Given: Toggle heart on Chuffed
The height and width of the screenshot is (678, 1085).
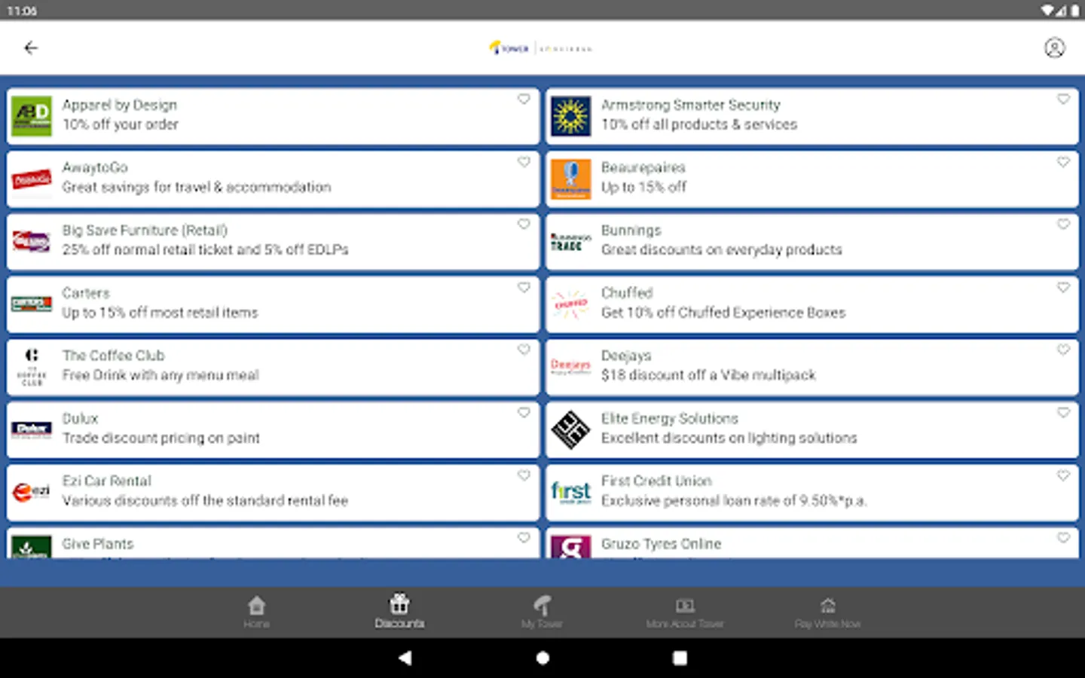Looking at the screenshot, I should tap(1063, 288).
